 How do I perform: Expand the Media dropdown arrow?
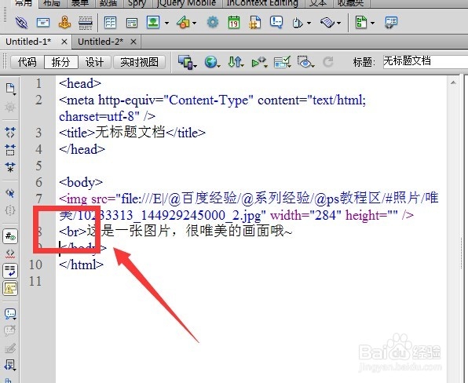194,23
